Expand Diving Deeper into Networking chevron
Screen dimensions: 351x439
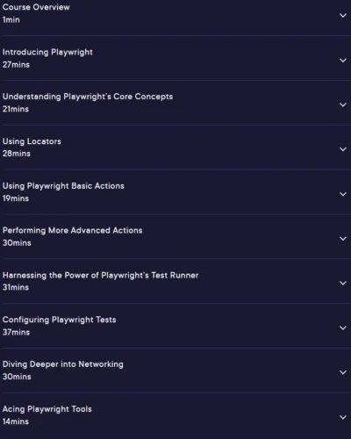tap(343, 372)
